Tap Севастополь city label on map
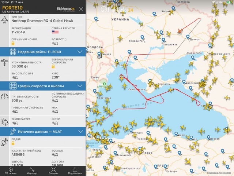The height and width of the screenshot is (176, 234). (136, 89)
